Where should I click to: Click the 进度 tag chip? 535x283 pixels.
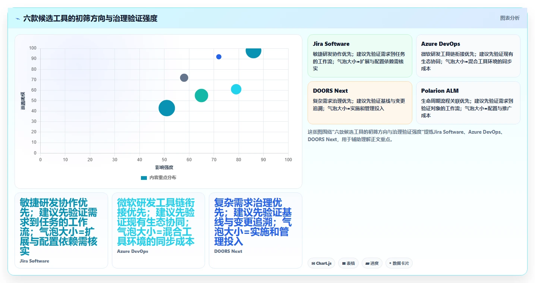(x=372, y=263)
